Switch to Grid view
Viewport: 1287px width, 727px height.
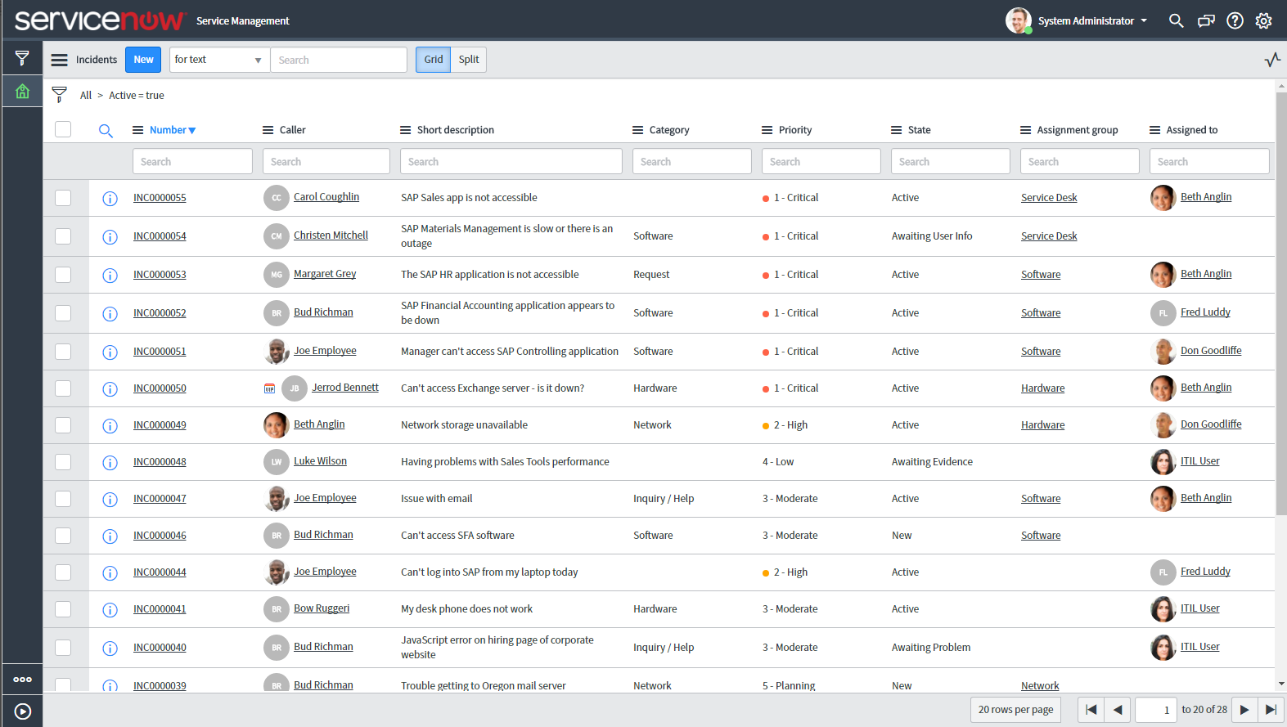[x=433, y=60]
